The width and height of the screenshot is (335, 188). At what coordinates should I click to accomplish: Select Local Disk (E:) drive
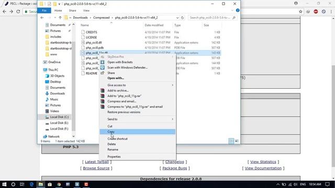point(59,123)
